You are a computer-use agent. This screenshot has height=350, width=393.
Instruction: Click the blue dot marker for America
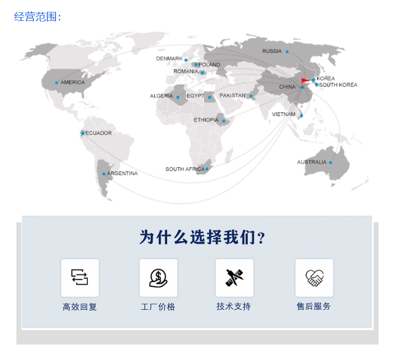57,83
